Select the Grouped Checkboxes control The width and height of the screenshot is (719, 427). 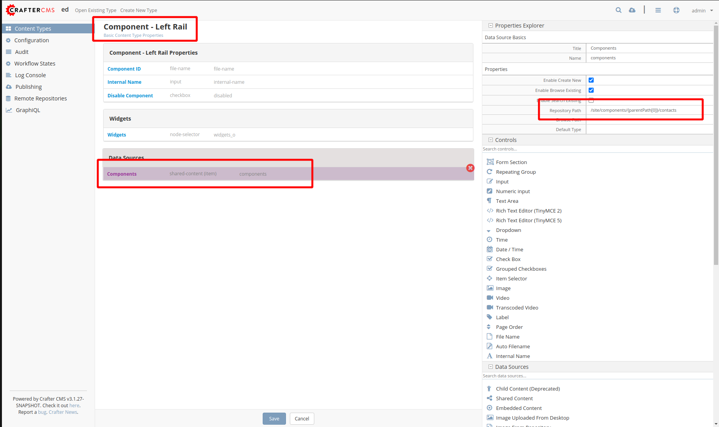(521, 268)
